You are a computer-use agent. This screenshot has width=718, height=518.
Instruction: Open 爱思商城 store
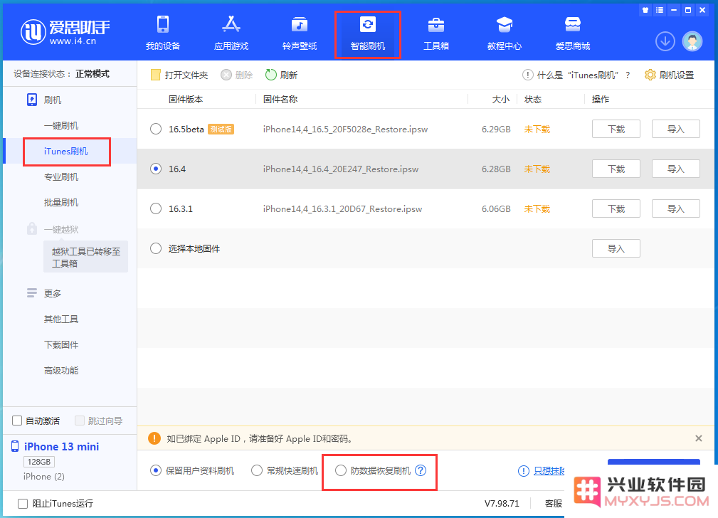(572, 33)
